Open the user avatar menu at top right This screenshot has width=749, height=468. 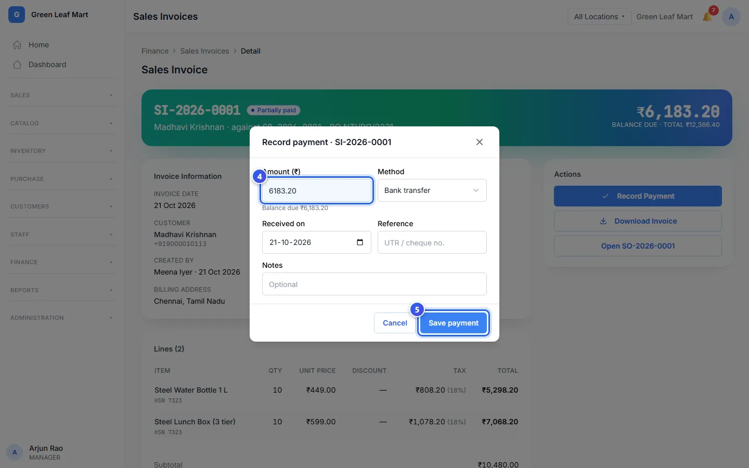click(x=731, y=17)
